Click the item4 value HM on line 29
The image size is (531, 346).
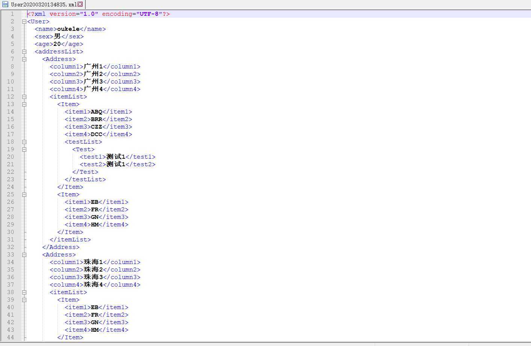[95, 225]
